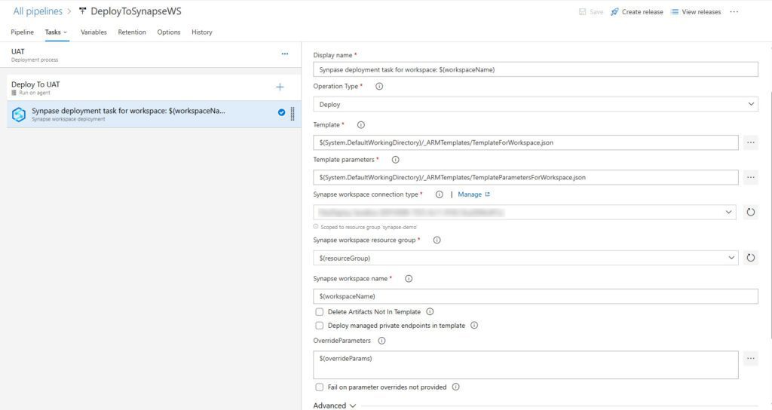This screenshot has width=772, height=410.
Task: Browse for Template file with ellipsis button
Action: pyautogui.click(x=750, y=142)
